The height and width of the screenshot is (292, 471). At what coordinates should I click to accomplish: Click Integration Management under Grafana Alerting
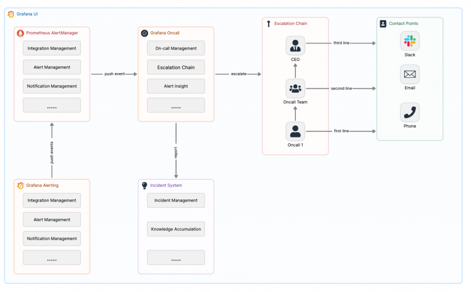(x=52, y=201)
